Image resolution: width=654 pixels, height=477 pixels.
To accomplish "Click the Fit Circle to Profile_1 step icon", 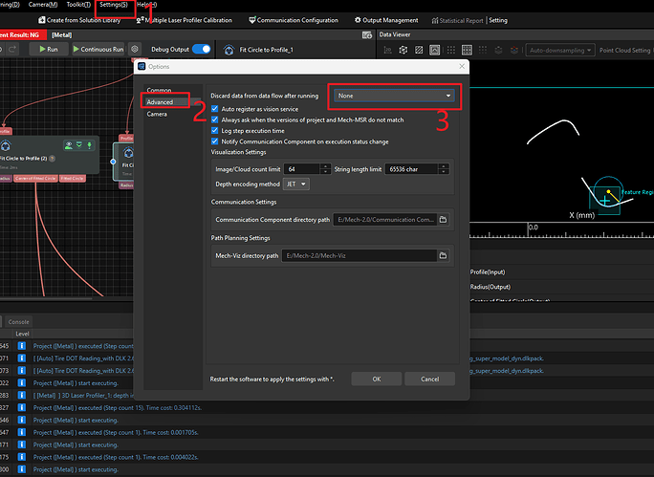I will click(229, 50).
